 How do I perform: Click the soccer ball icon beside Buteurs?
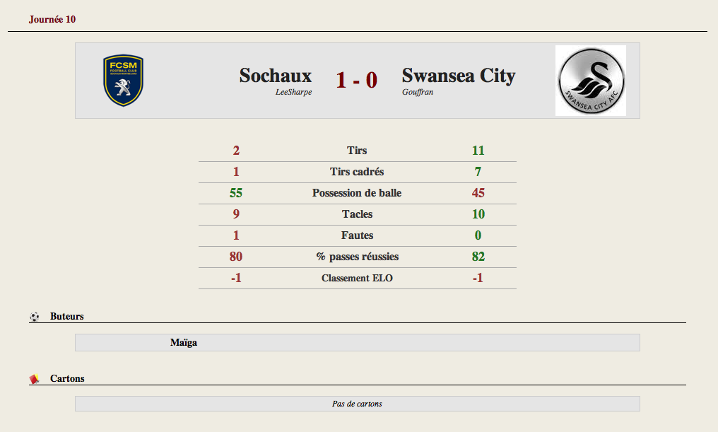pos(35,317)
